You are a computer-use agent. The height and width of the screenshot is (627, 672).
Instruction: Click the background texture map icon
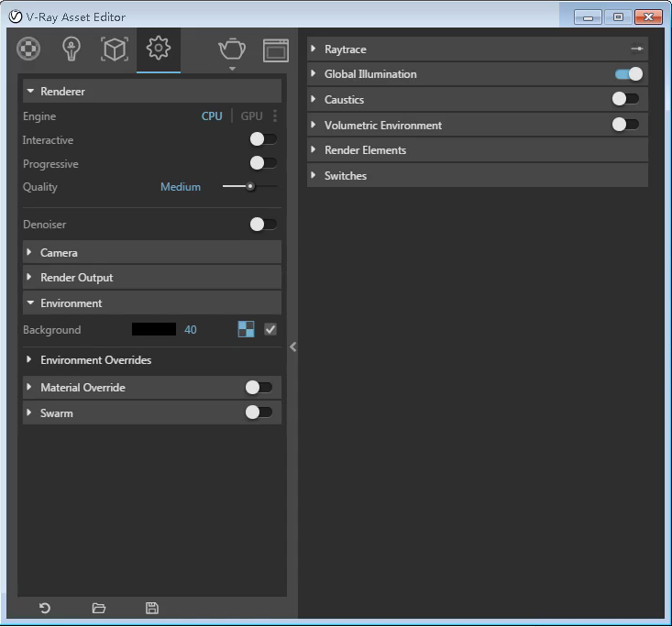coord(246,329)
